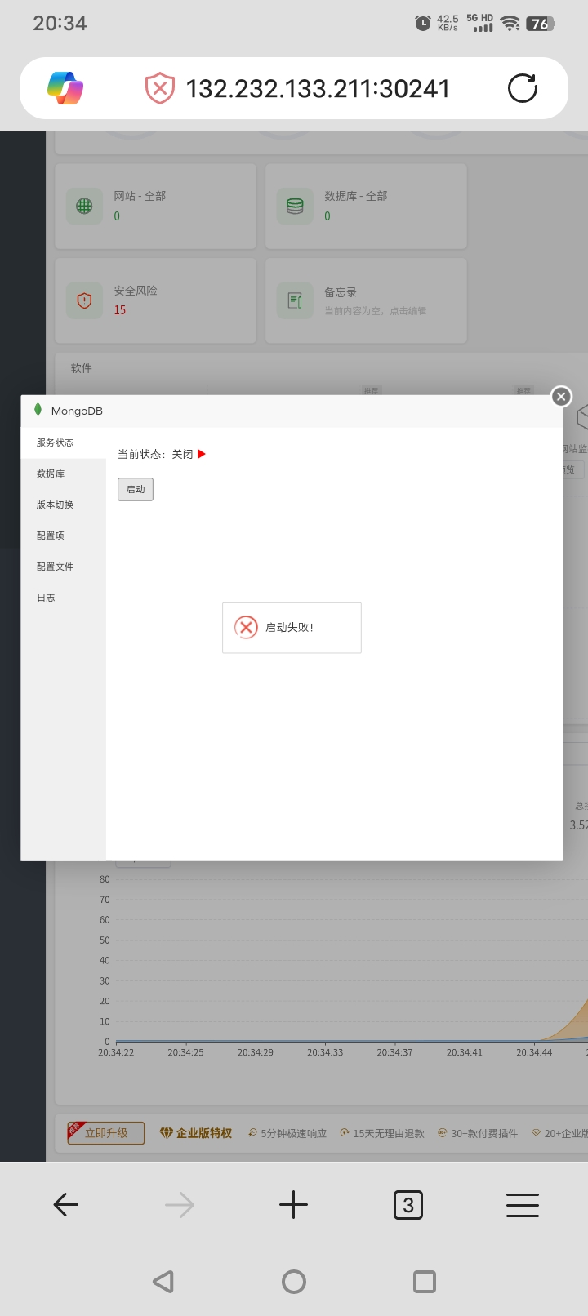Tap the Wi-Fi icon in the status bar
Image resolution: width=588 pixels, height=1316 pixels.
[x=510, y=23]
